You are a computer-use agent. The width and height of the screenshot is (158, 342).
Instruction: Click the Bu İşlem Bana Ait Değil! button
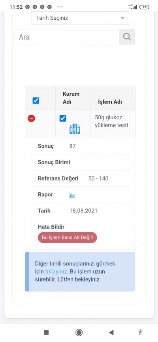point(68,237)
